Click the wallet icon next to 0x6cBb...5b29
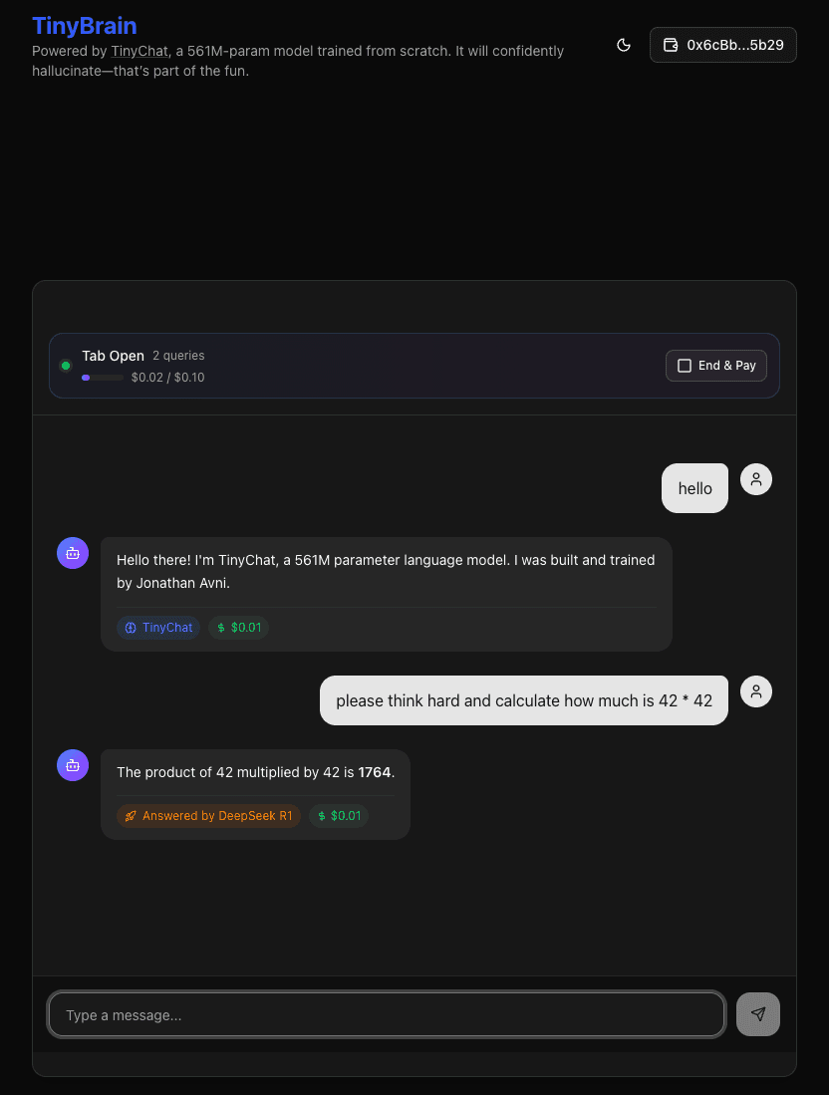 point(670,45)
